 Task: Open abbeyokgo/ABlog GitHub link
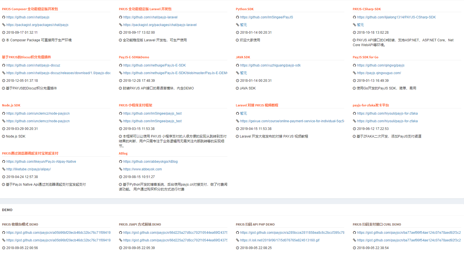tap(150, 162)
